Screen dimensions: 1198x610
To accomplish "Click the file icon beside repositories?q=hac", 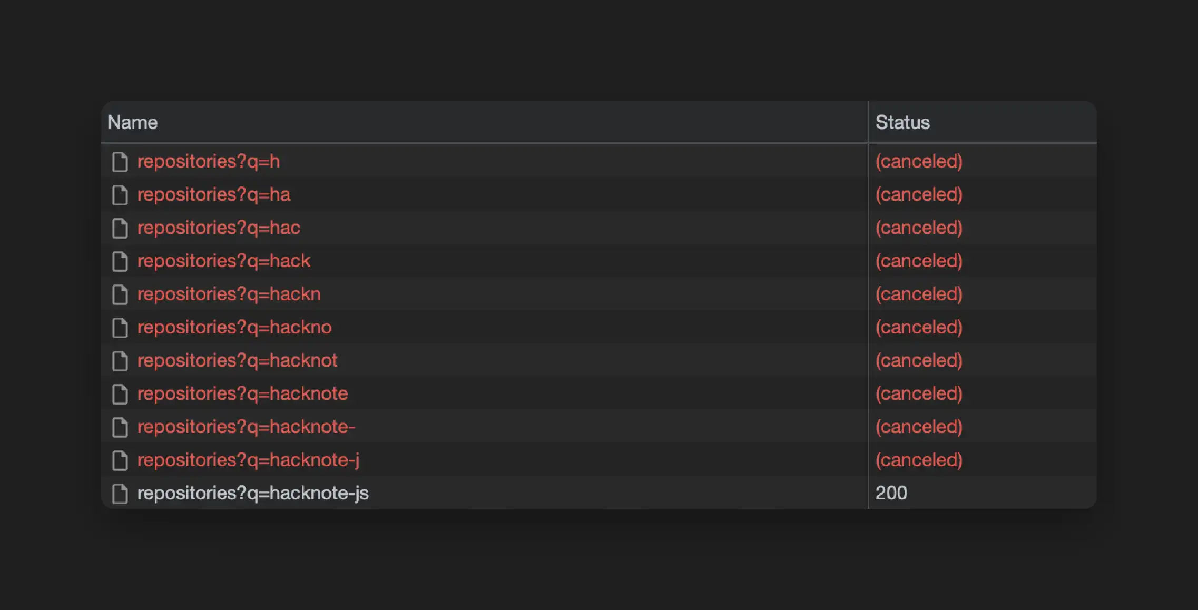I will pyautogui.click(x=120, y=228).
